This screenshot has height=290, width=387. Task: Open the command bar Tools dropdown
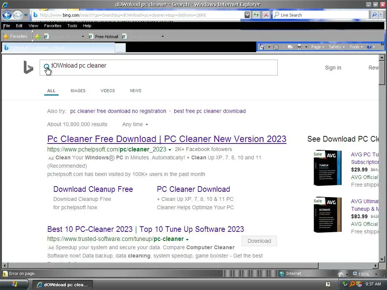click(356, 47)
